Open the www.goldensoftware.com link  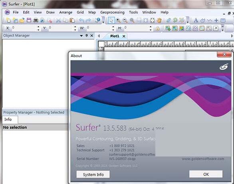pyautogui.click(x=203, y=159)
